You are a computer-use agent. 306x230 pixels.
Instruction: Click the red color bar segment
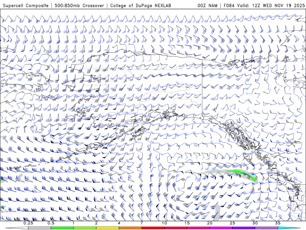click(153, 228)
